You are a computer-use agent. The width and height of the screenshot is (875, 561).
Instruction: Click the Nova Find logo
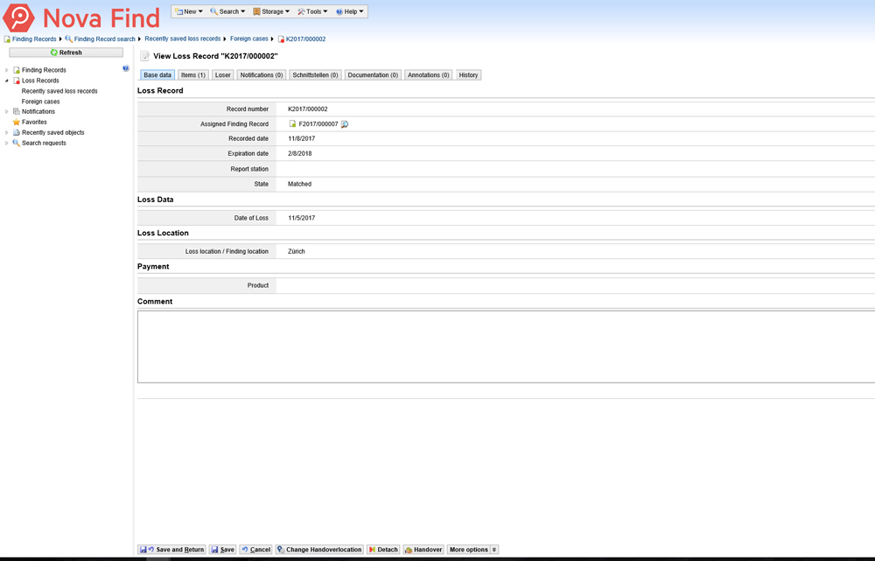pos(81,18)
